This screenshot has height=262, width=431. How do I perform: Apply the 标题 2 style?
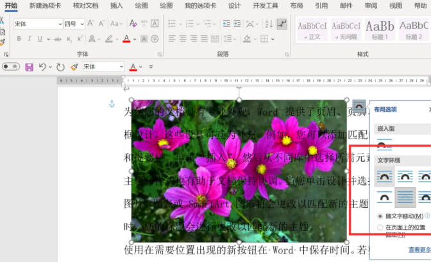(x=414, y=30)
